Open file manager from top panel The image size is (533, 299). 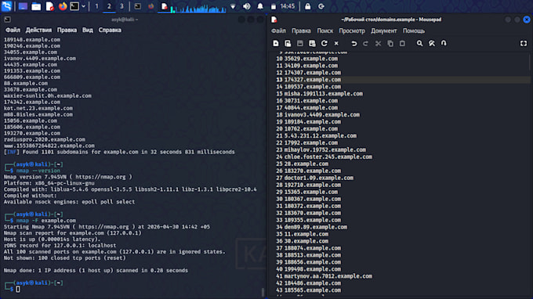36,6
